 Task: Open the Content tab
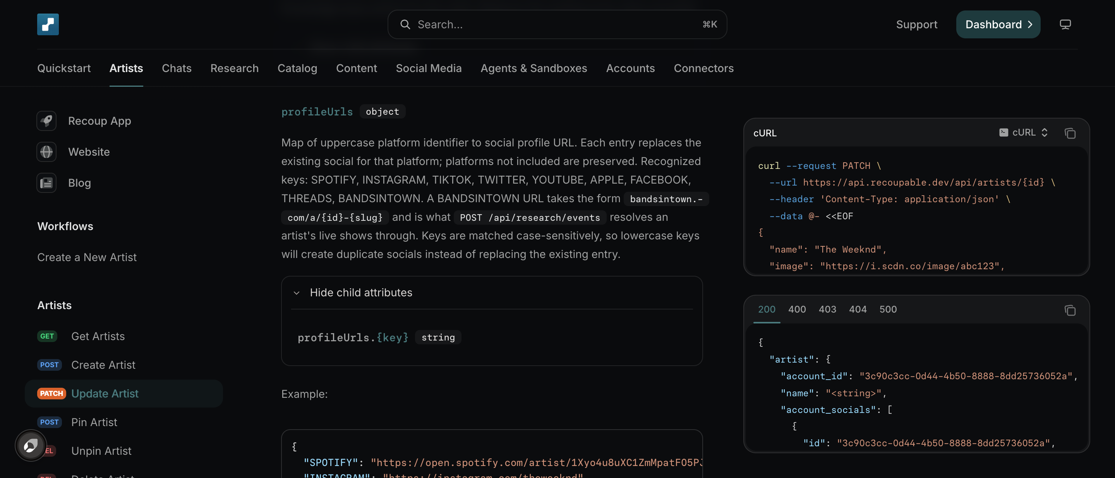[357, 68]
